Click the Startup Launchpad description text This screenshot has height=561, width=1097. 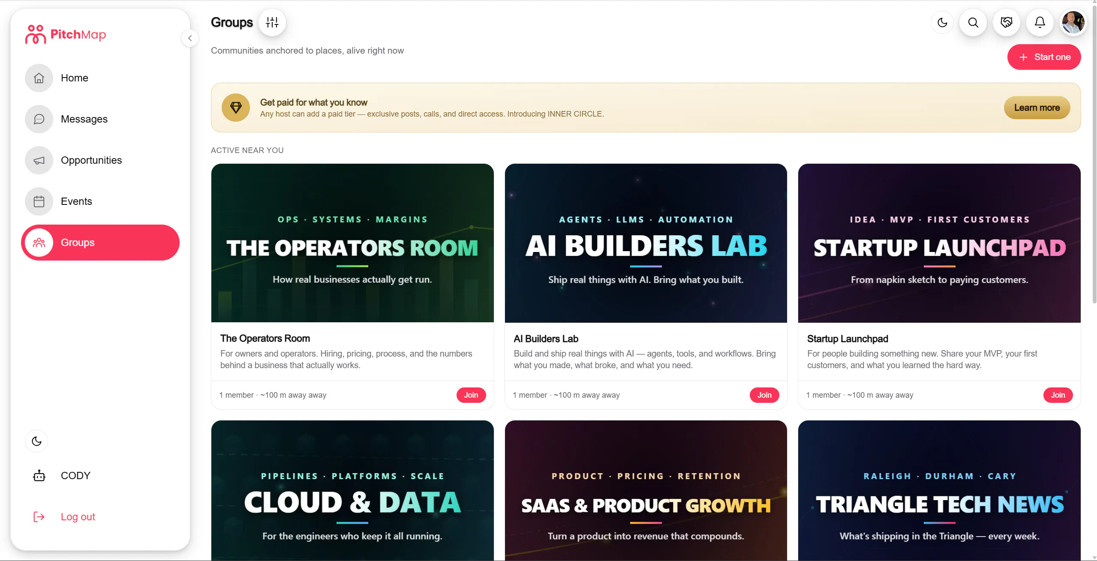click(x=922, y=359)
